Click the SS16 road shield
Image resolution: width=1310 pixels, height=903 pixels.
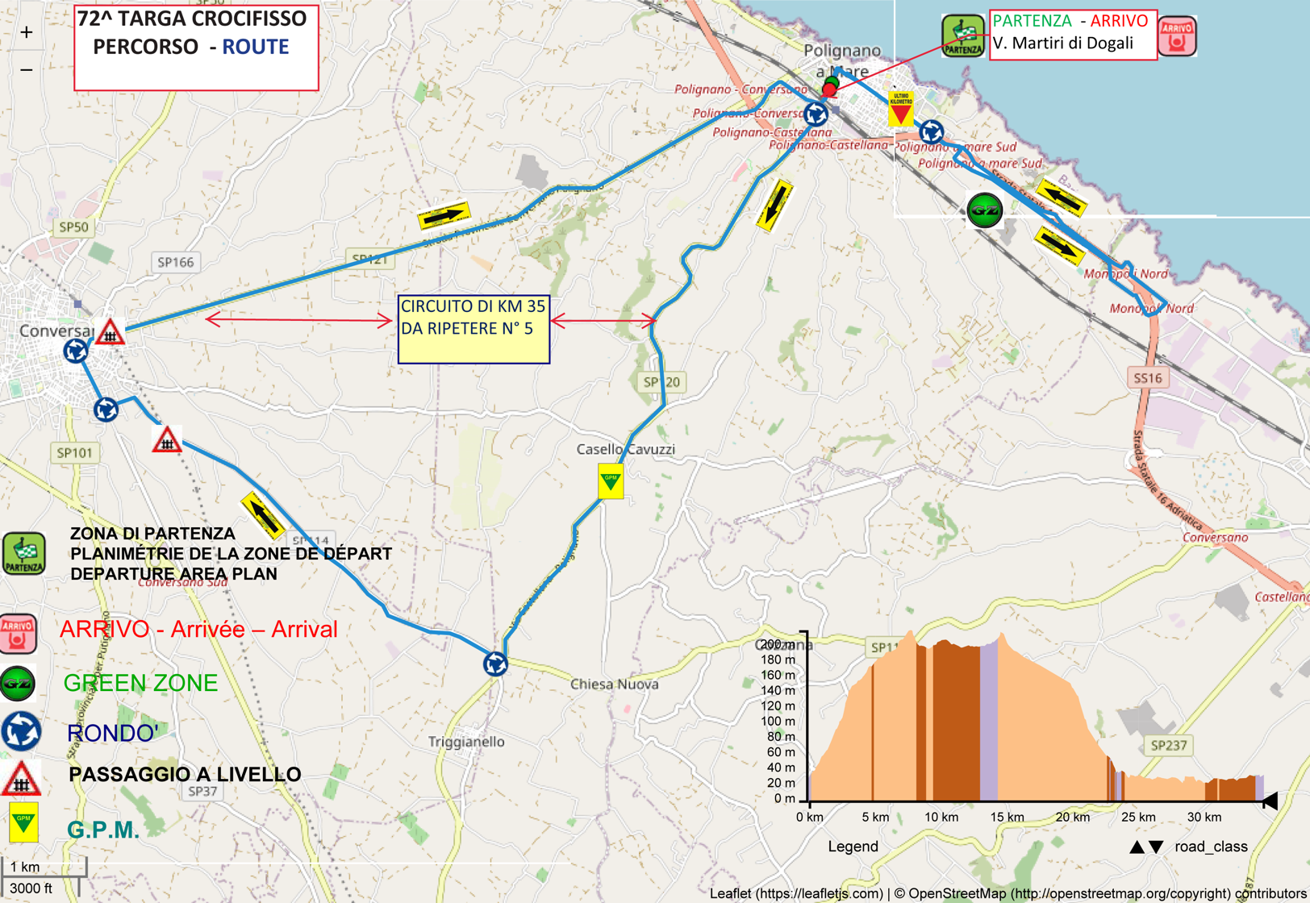click(x=1148, y=377)
